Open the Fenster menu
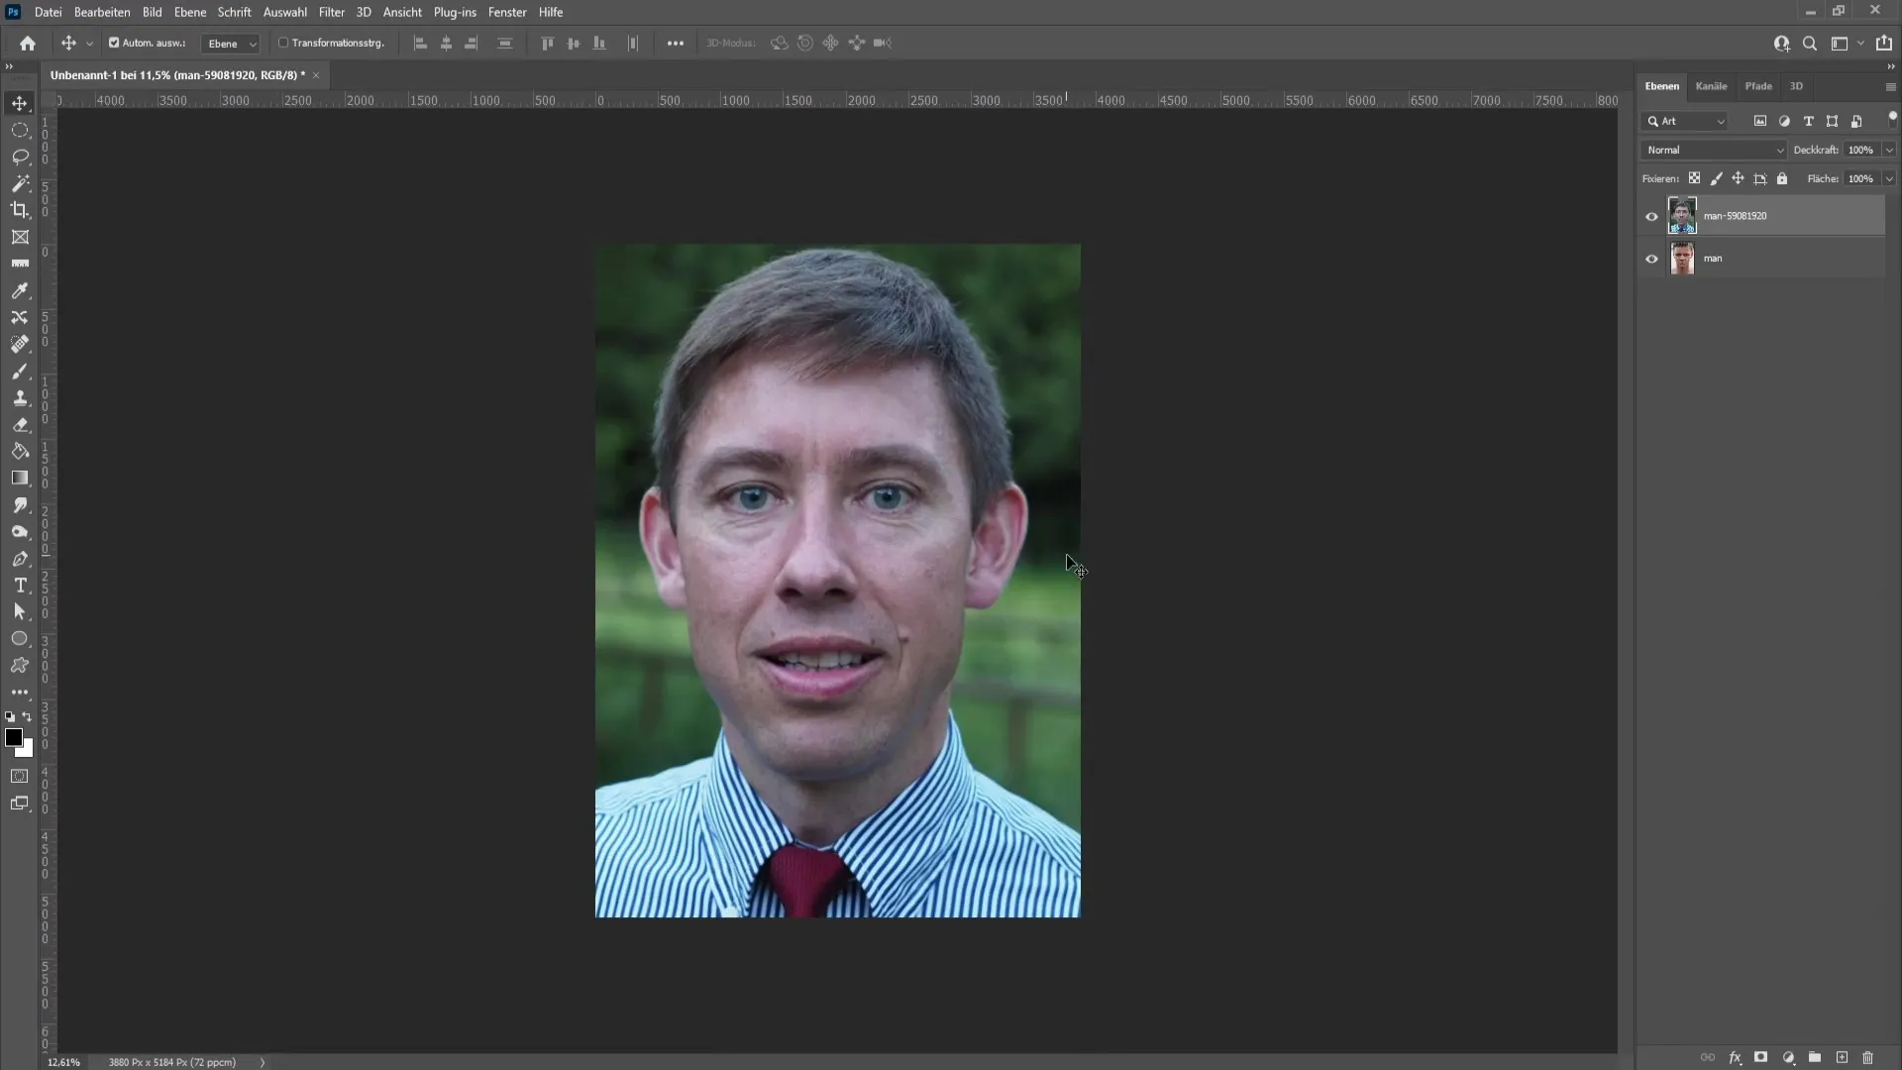The height and width of the screenshot is (1070, 1902). 507,12
